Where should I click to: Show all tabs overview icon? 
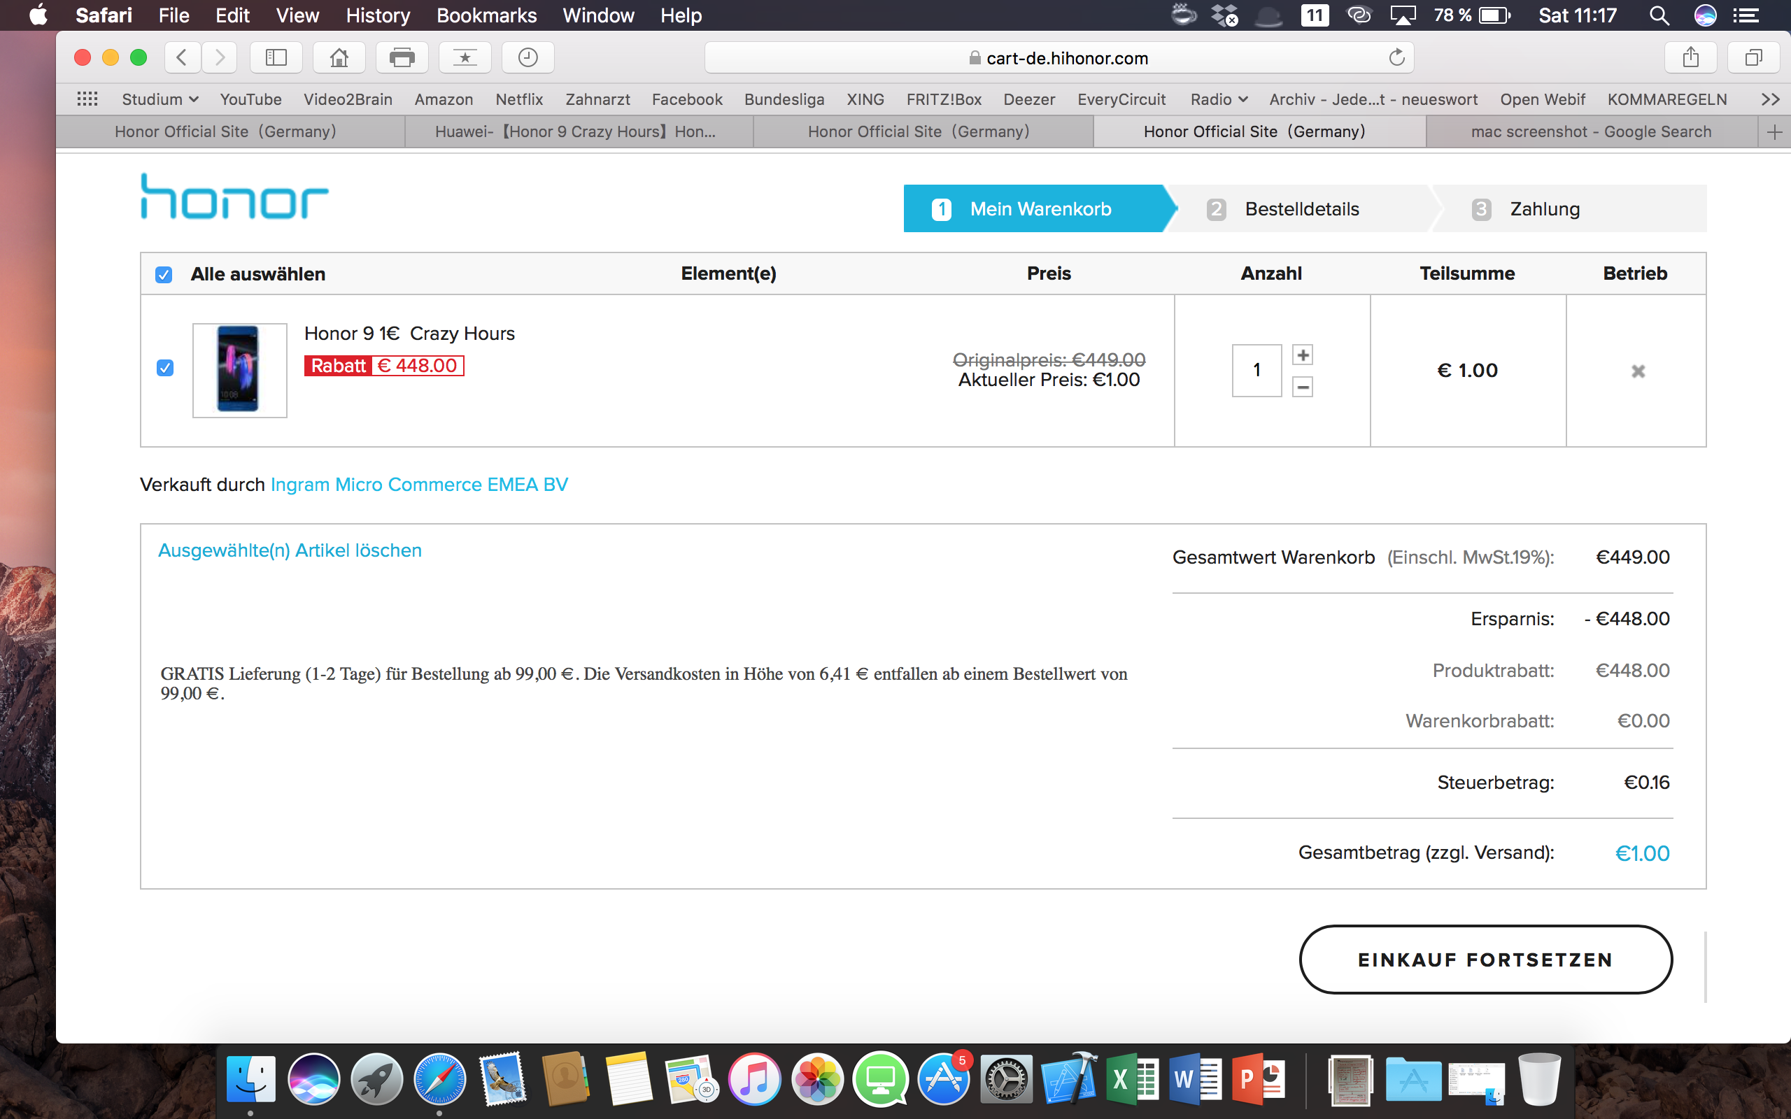pos(1753,58)
